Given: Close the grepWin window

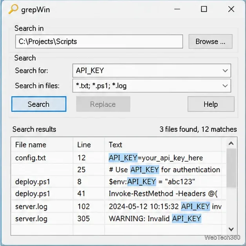Looking at the screenshot, I should click(x=231, y=9).
